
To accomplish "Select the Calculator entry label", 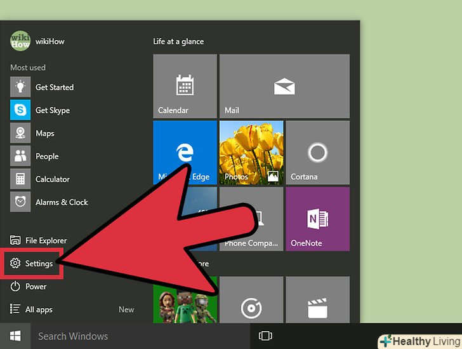I will [53, 179].
